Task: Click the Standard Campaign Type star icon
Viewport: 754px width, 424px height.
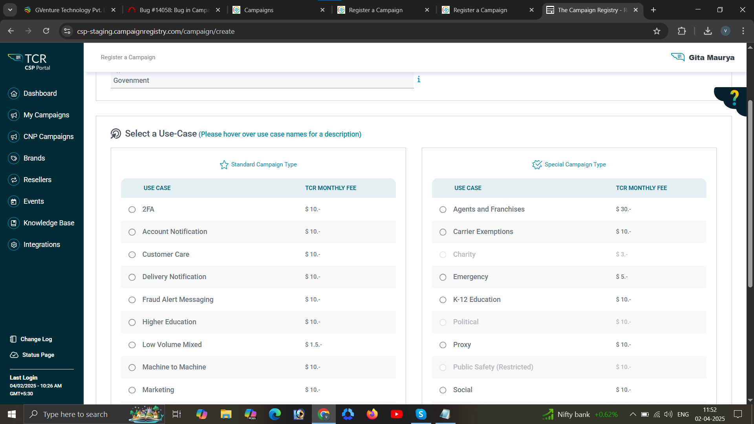Action: (224, 164)
